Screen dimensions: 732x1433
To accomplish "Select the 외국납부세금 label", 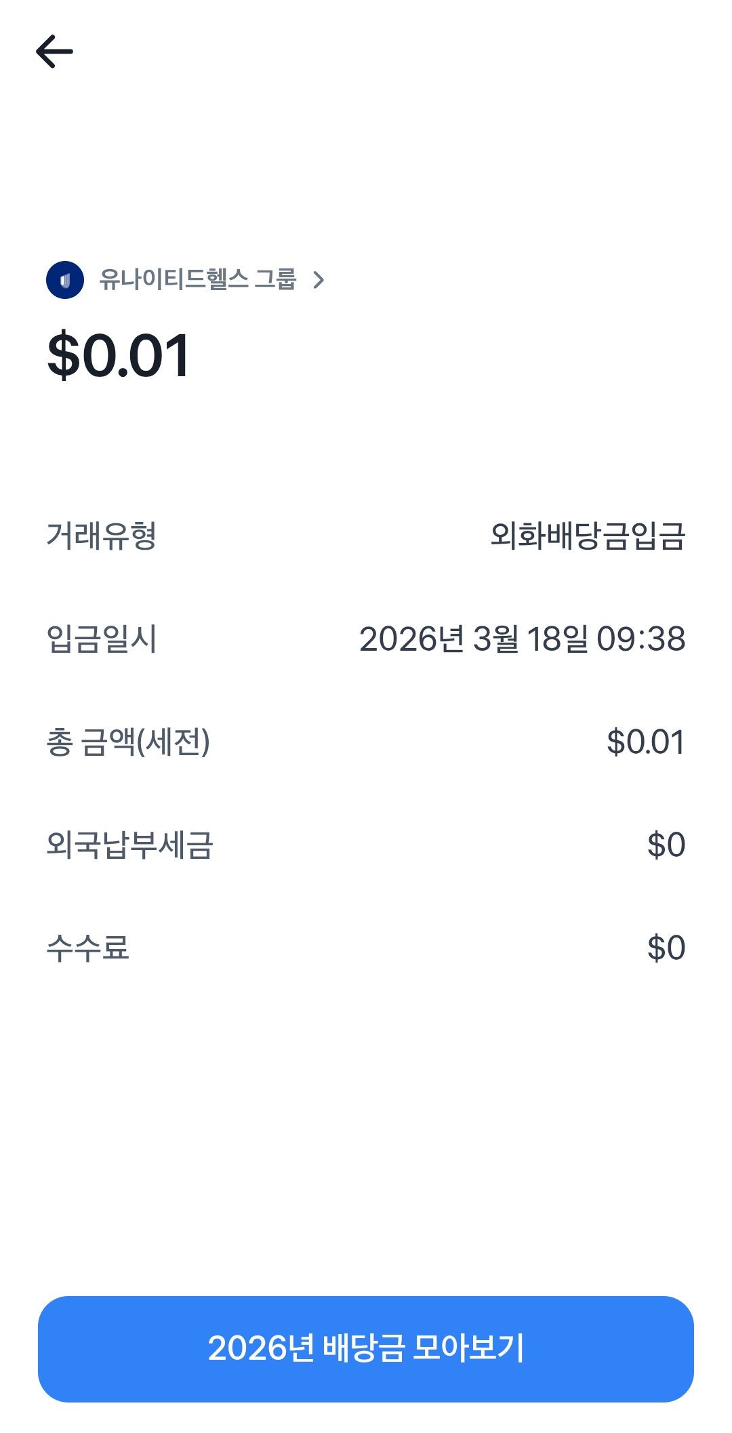I will 129,845.
